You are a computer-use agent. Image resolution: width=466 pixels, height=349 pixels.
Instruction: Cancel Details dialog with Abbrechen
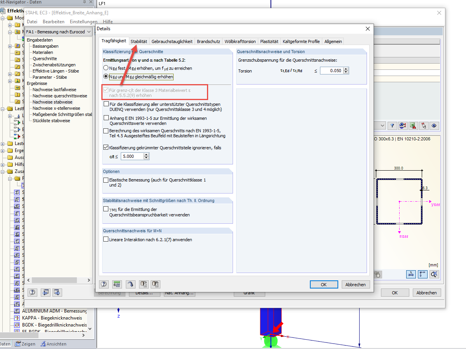click(x=355, y=285)
